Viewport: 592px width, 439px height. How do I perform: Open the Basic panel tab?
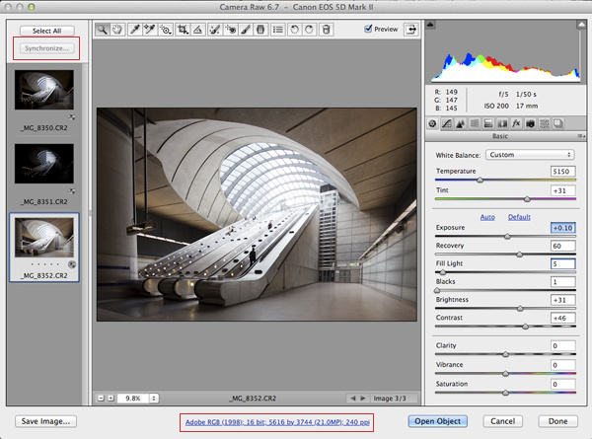[433, 123]
